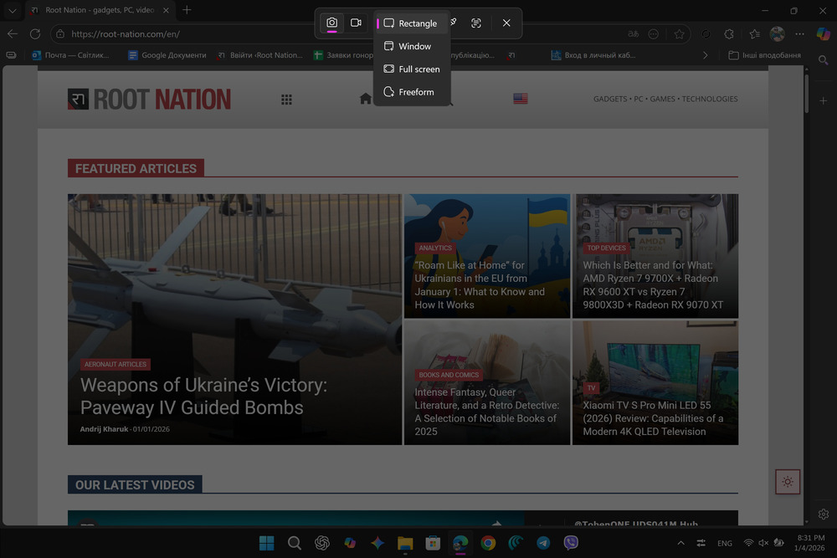Screen dimensions: 837x558
Task: Launch the Copilot sidebar
Action: 823,33
